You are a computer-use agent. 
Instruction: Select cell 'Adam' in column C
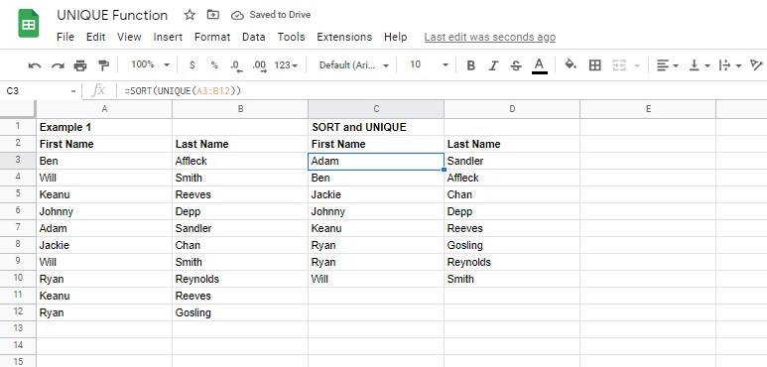376,161
